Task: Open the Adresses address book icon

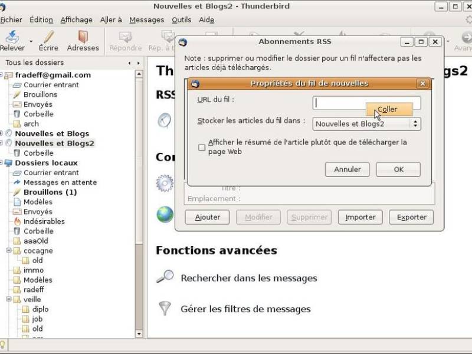Action: [x=83, y=37]
